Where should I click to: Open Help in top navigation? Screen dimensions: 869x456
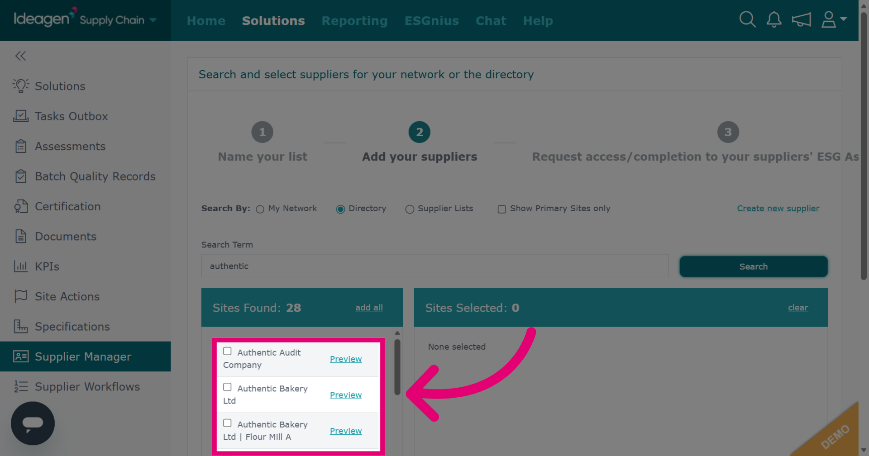point(538,21)
